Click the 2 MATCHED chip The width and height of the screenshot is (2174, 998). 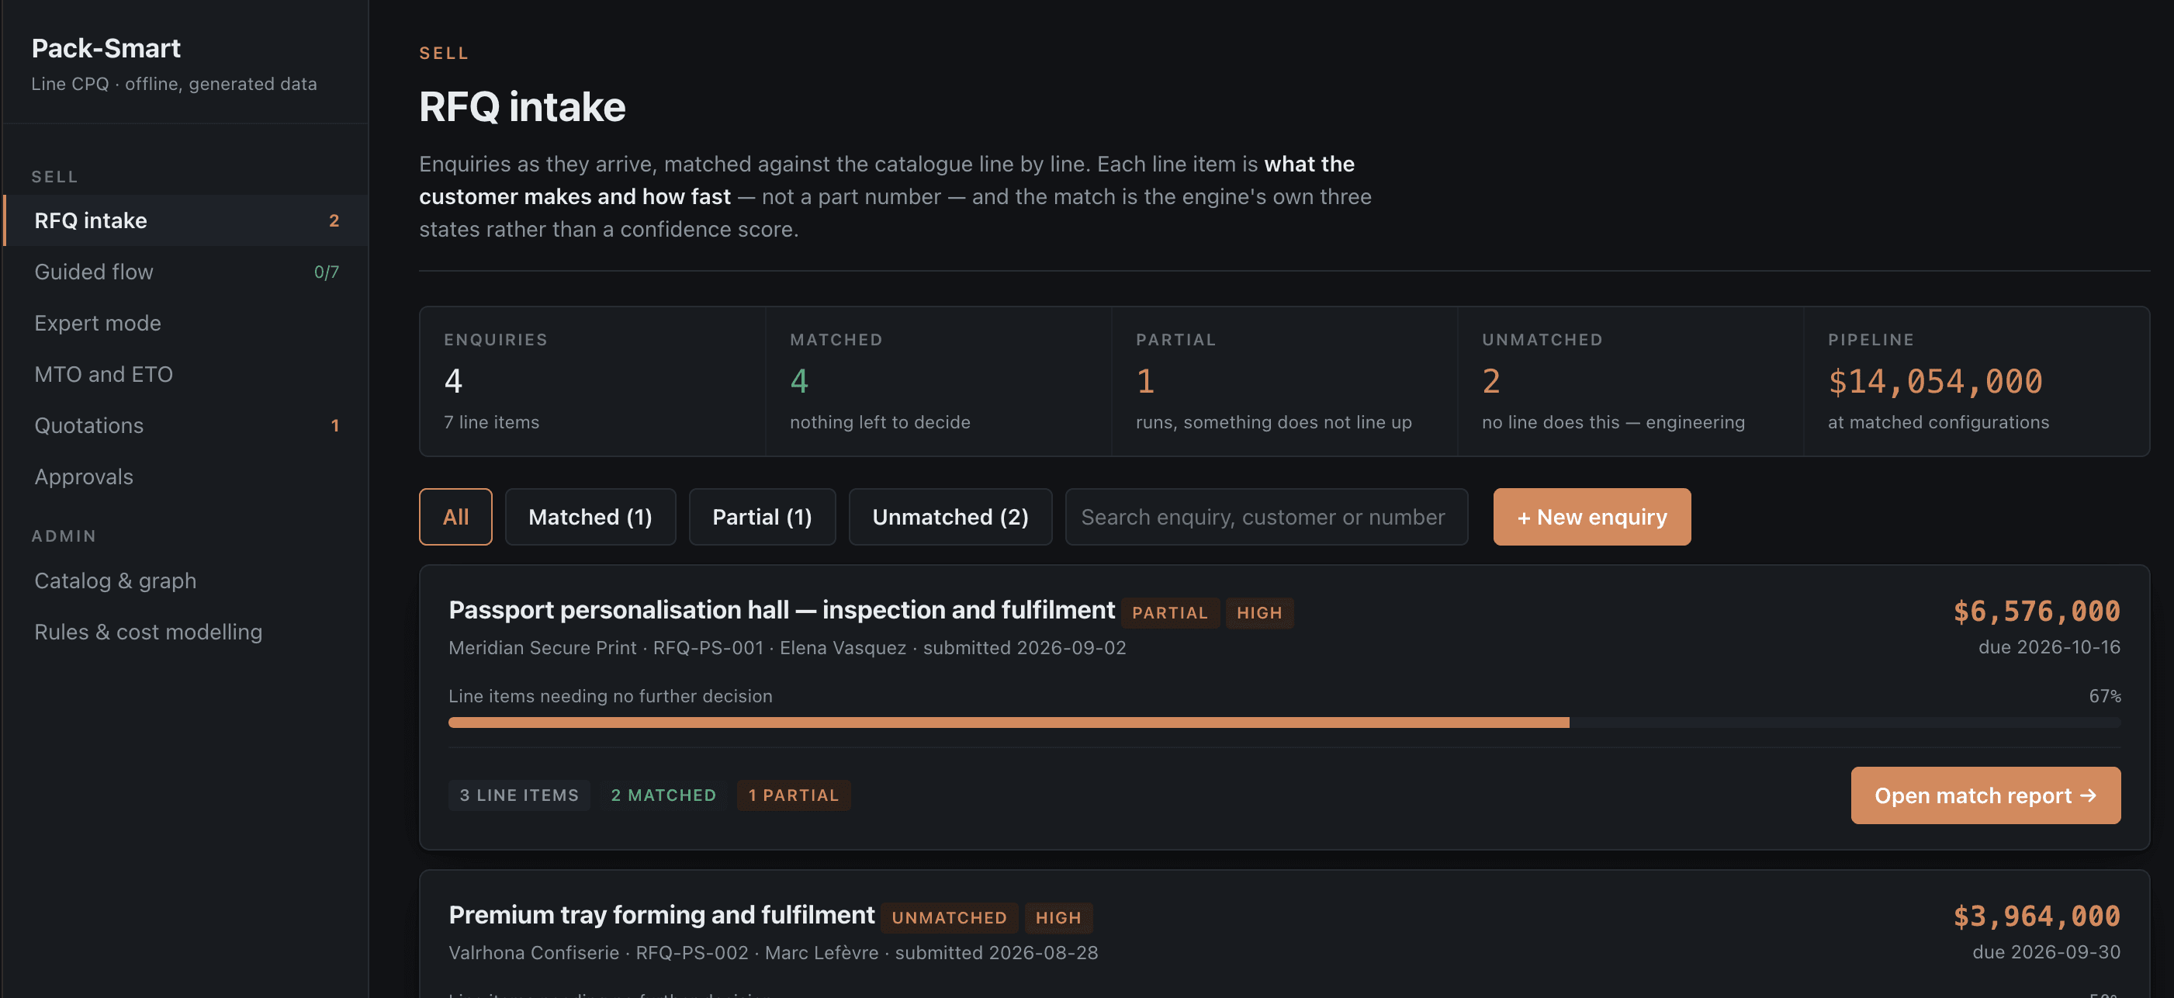point(663,795)
